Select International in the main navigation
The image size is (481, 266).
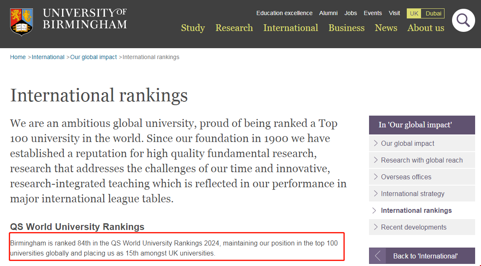tap(291, 28)
